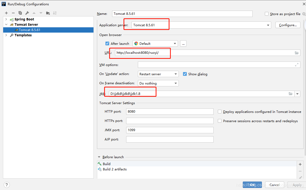Remove selected configuration with minus icon
306x190 pixels.
13,13
